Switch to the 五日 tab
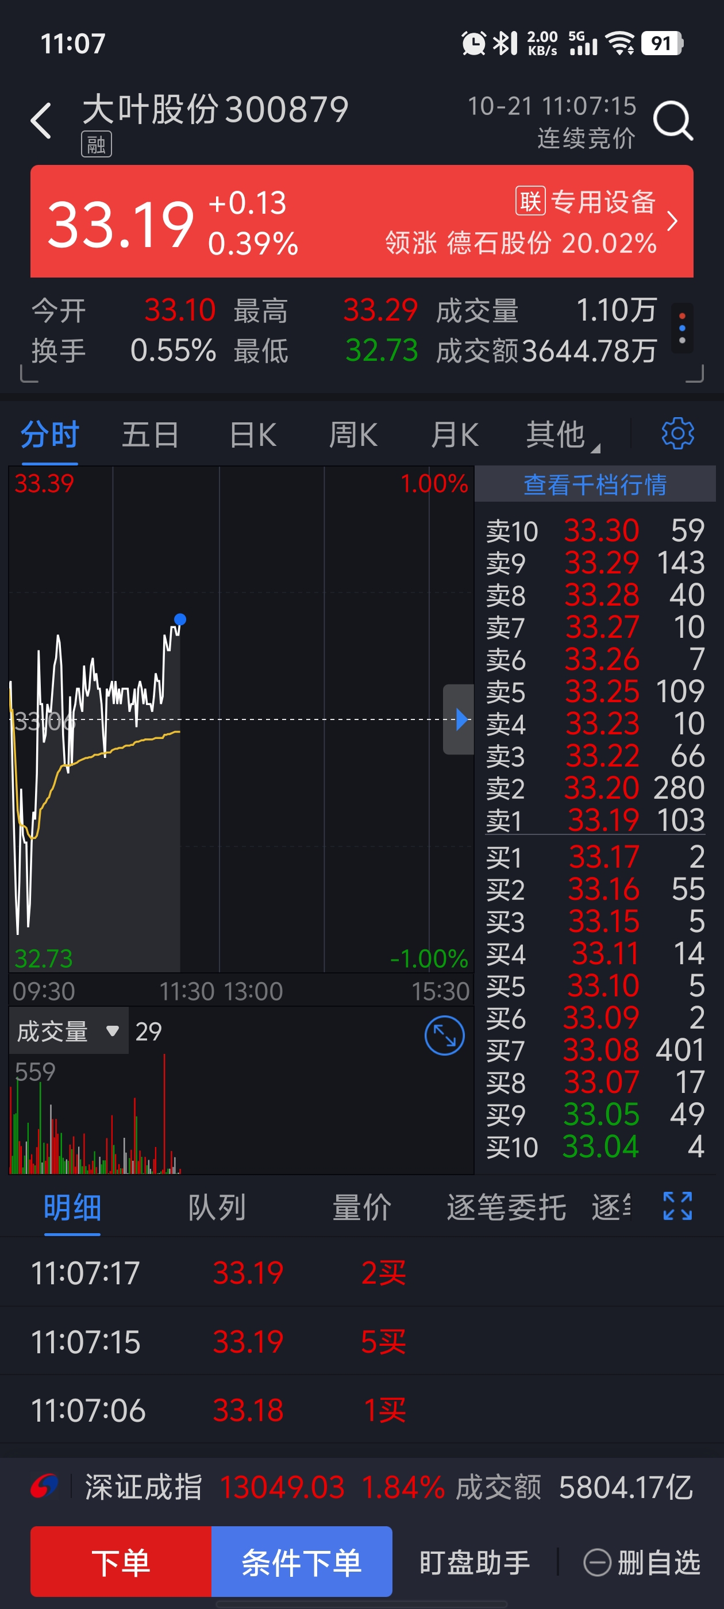Image resolution: width=724 pixels, height=1609 pixels. (150, 436)
